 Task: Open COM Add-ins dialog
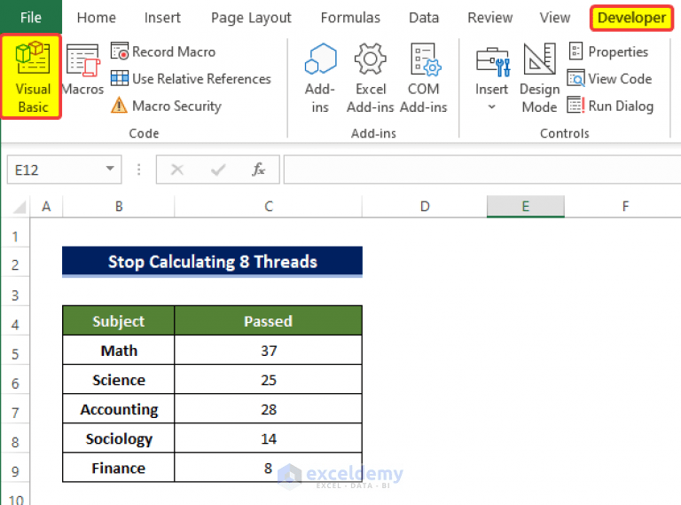(424, 78)
